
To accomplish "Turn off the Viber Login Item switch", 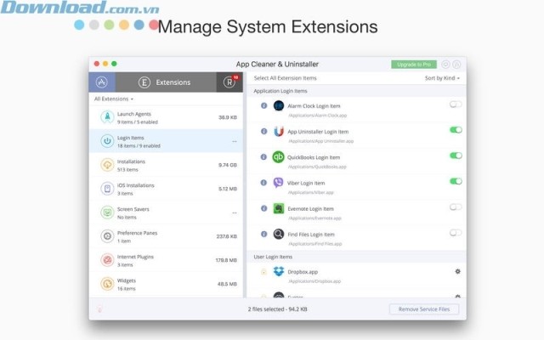I will 456,181.
